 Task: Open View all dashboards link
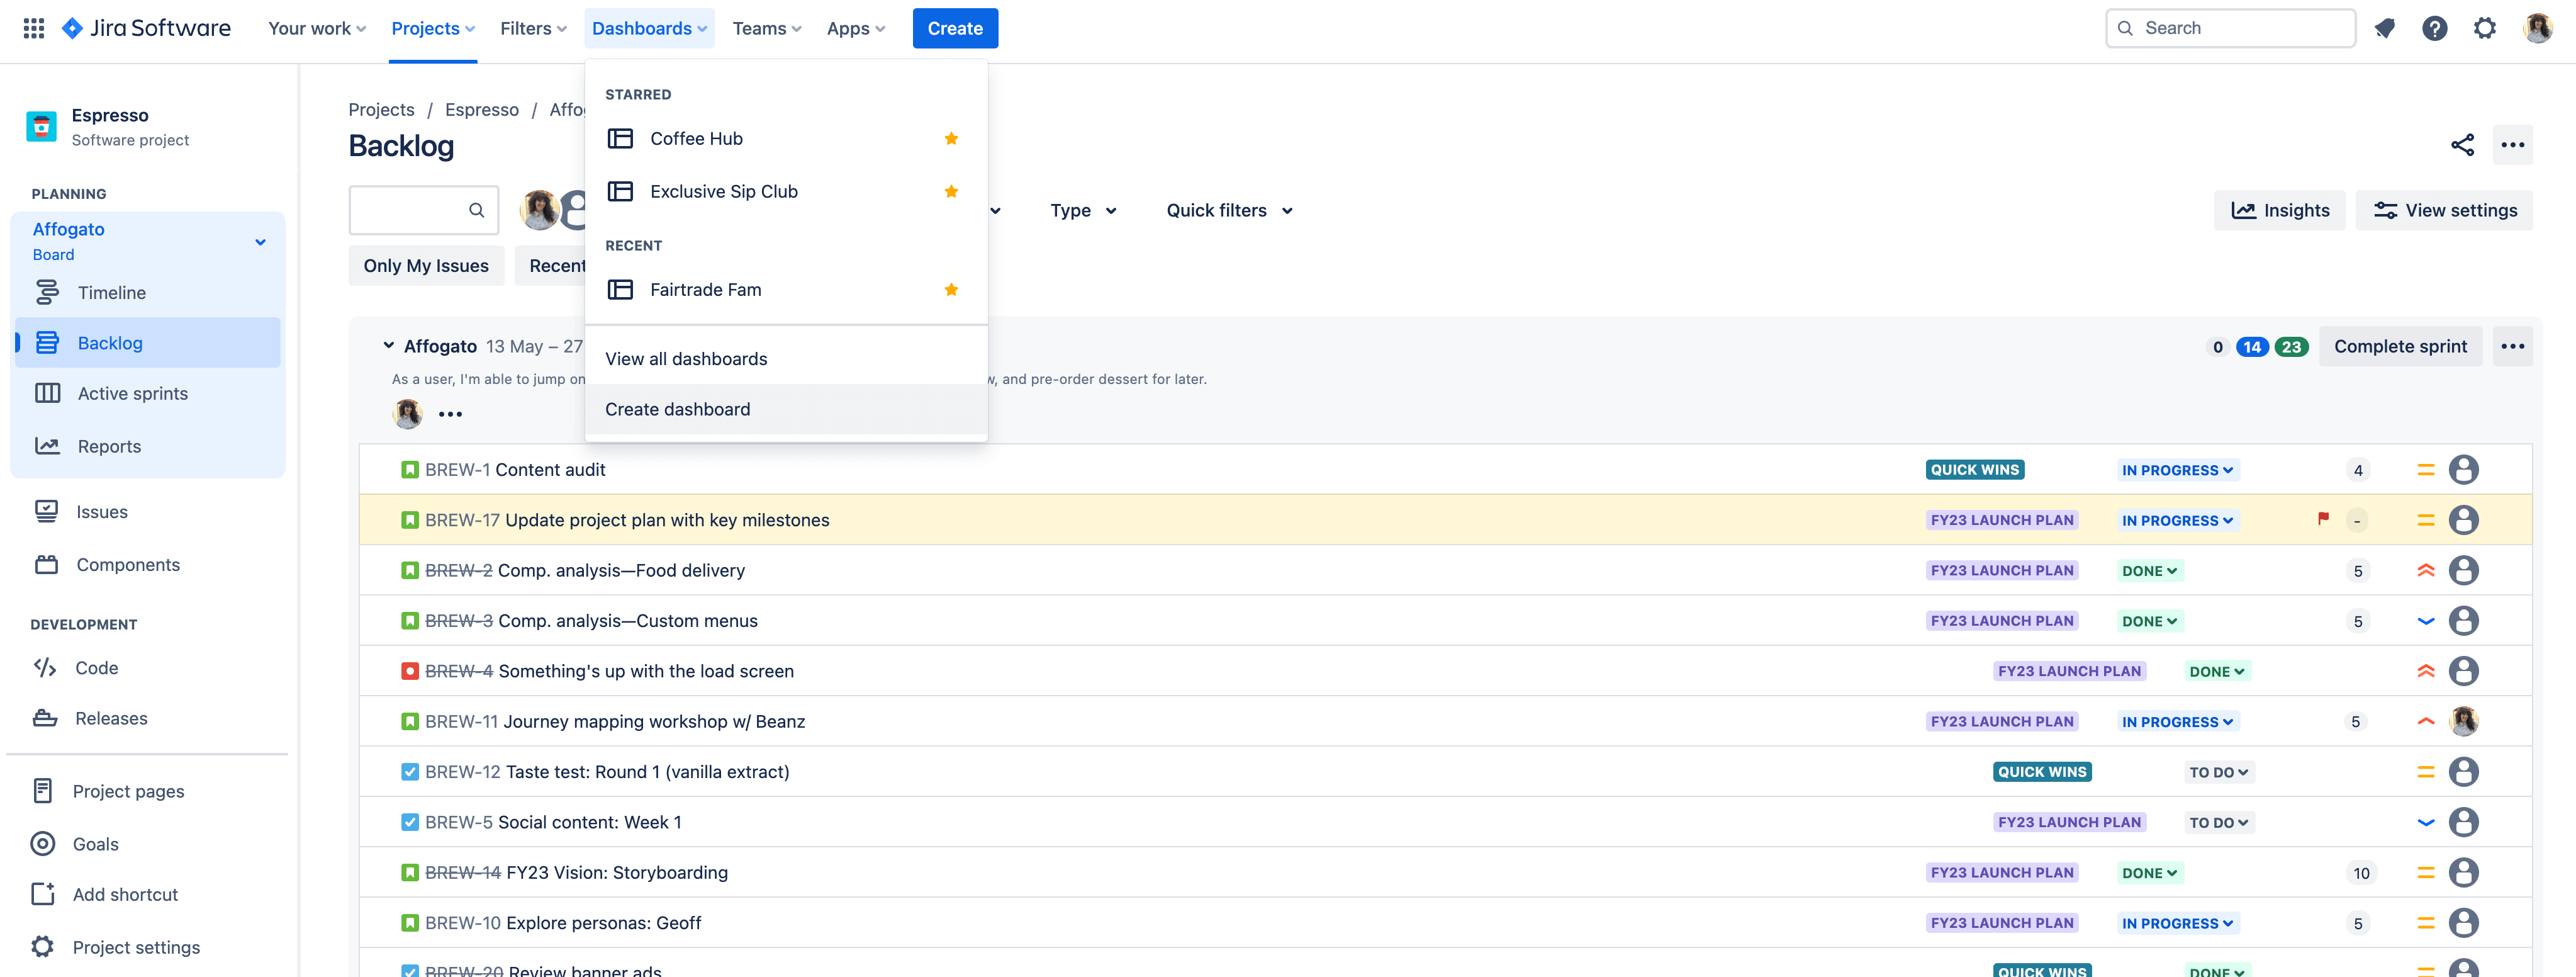click(686, 358)
